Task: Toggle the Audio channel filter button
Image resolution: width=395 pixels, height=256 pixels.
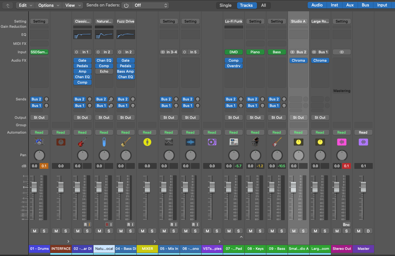Action: (x=317, y=5)
